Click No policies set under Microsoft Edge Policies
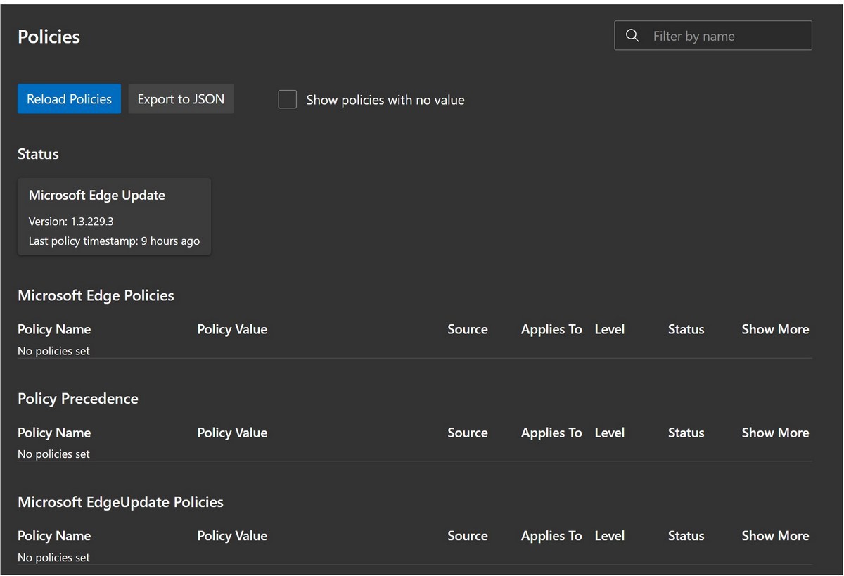 tap(53, 351)
